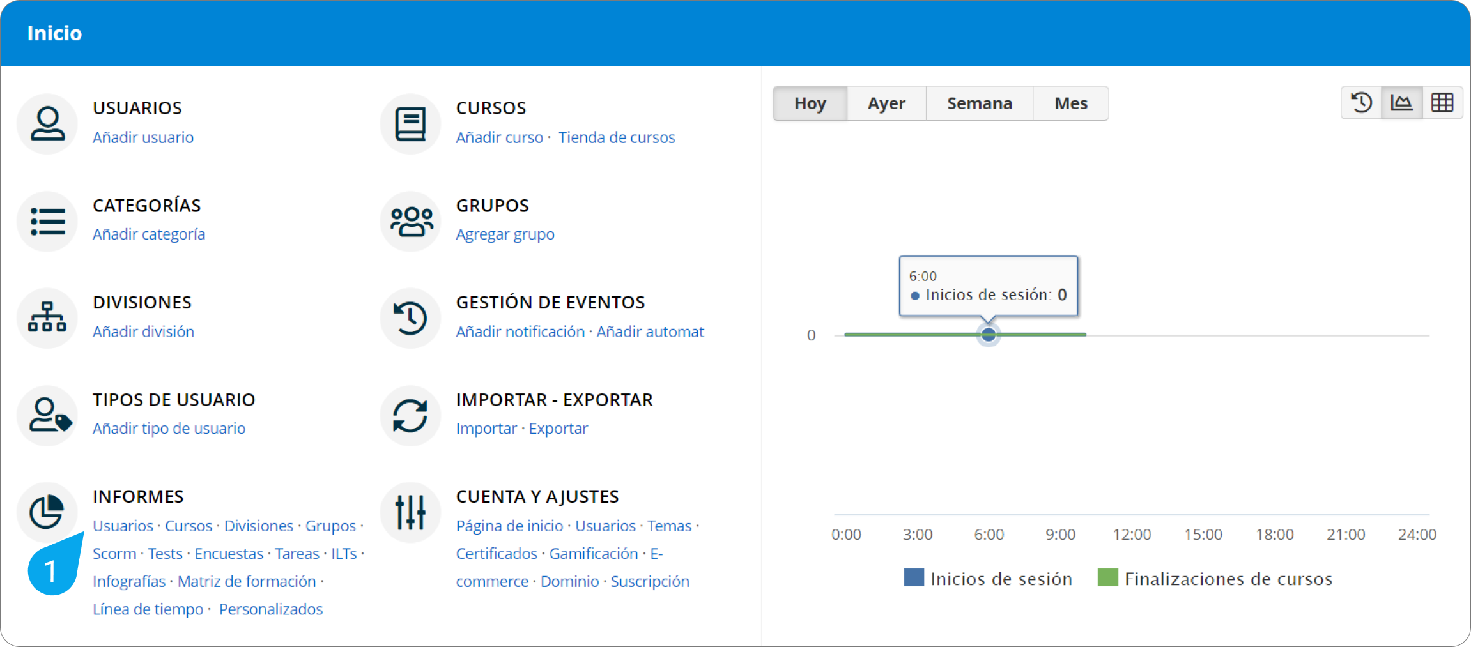Screen dimensions: 1471x647
Task: Click the Usuarios person icon
Action: tap(47, 124)
